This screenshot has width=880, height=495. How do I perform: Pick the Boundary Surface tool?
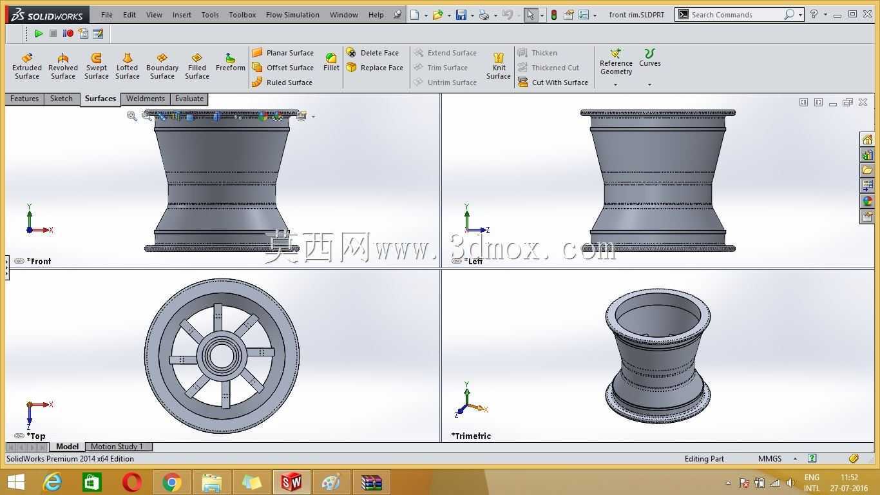pos(162,67)
